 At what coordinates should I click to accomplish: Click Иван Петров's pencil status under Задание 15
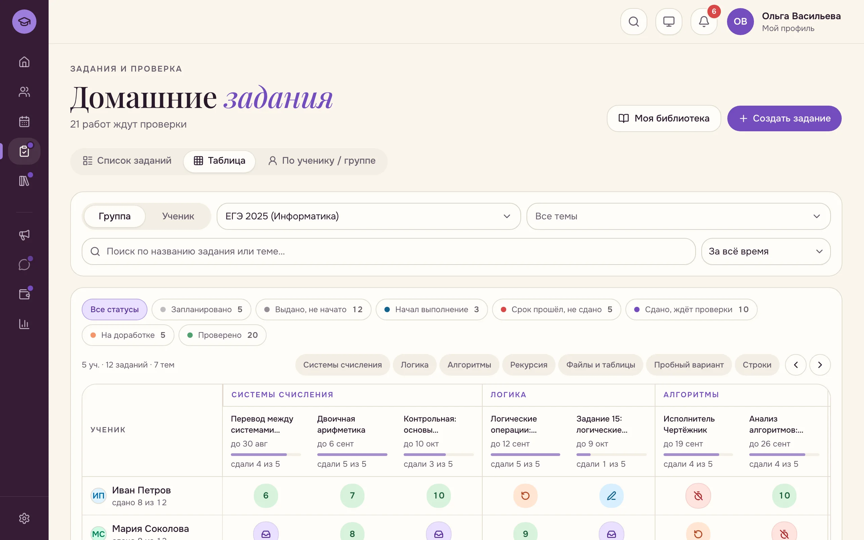click(611, 495)
